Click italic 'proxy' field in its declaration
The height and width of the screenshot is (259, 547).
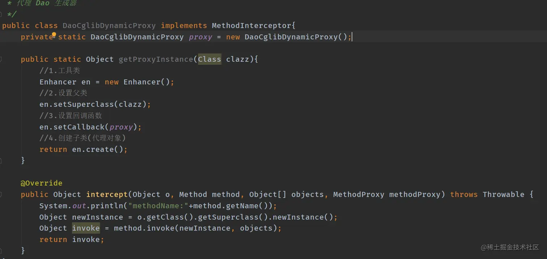click(200, 37)
